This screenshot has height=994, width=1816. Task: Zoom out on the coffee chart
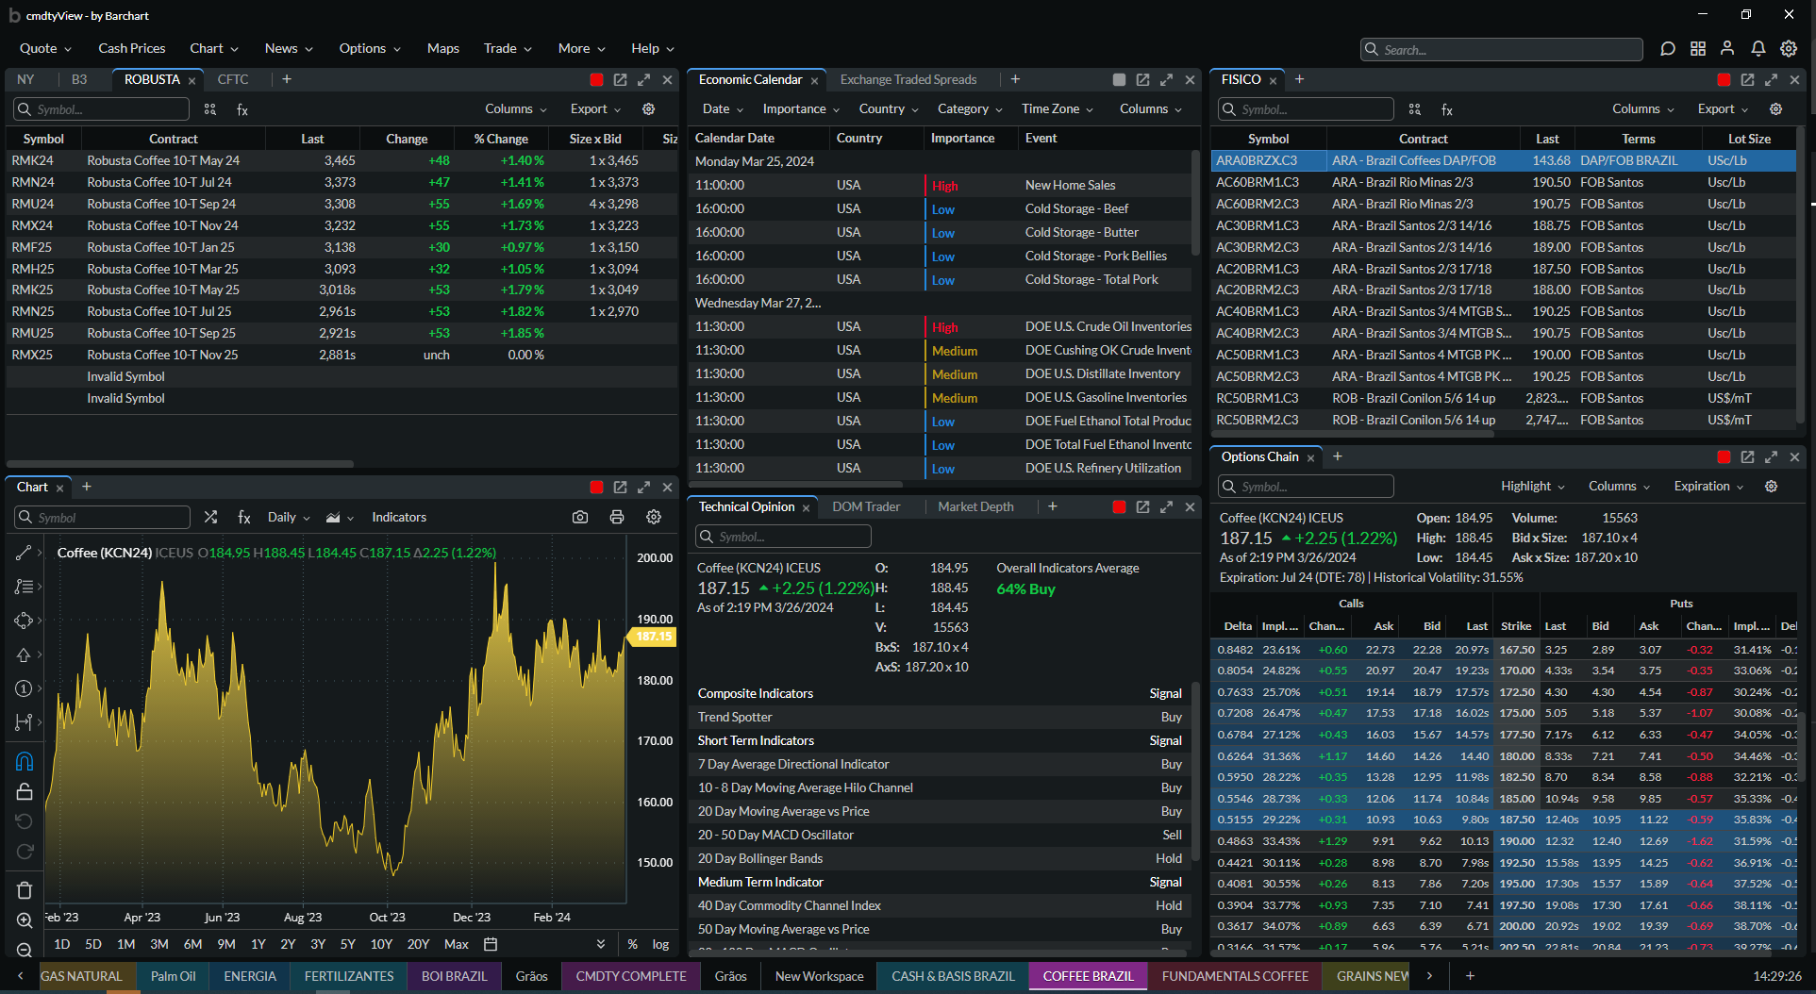pos(25,950)
